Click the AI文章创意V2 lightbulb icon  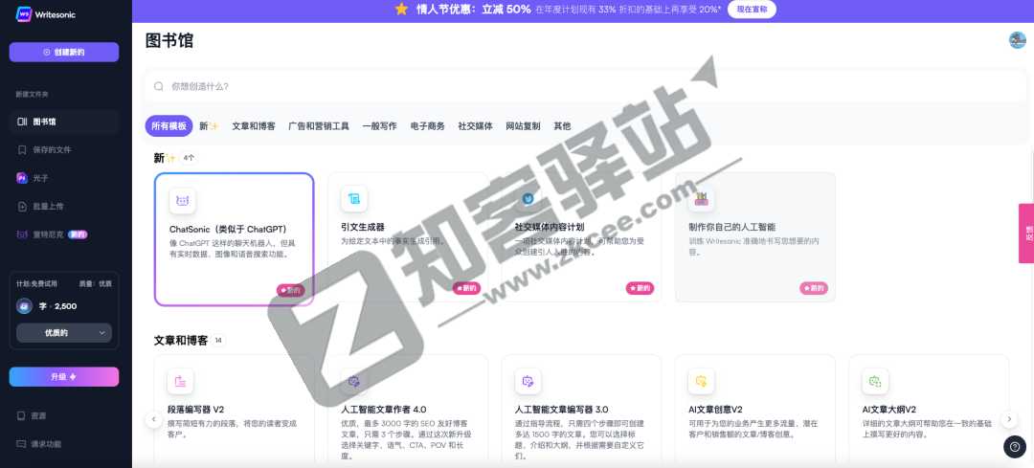[x=701, y=382]
